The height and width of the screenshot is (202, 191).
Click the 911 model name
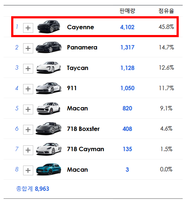click(x=72, y=88)
